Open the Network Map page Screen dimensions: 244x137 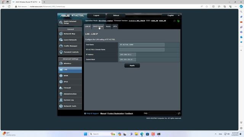pos(70,34)
